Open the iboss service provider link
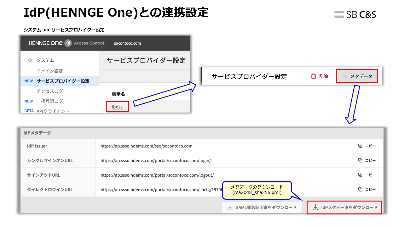 click(117, 107)
